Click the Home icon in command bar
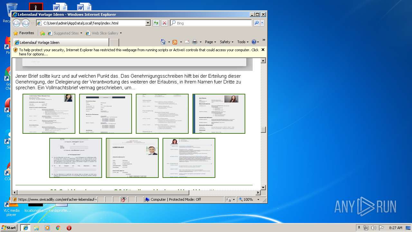Screen dimensions: 412x232 [x=163, y=42]
